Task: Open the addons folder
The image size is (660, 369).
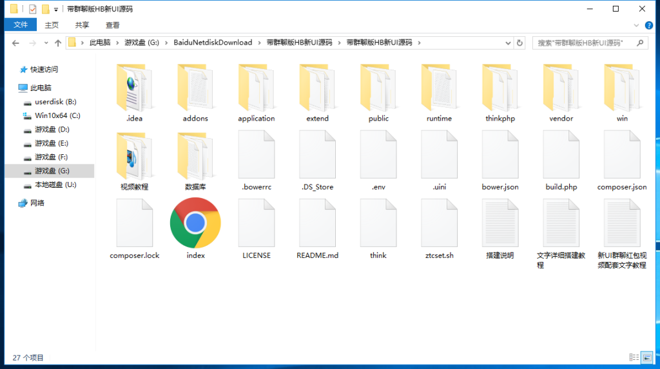Action: 195,93
